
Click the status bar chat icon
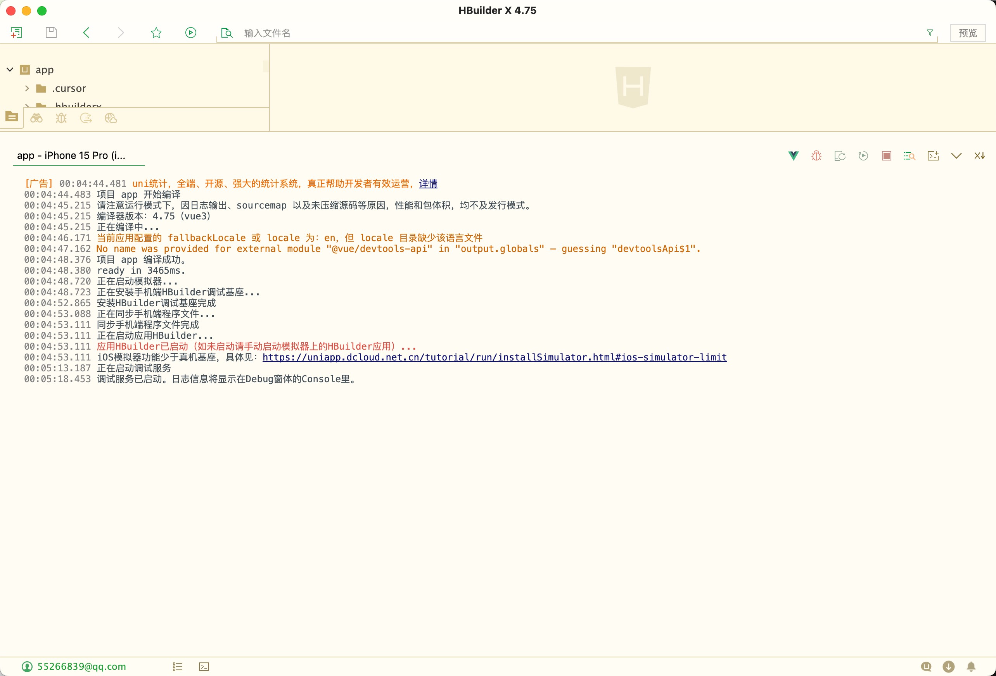click(926, 667)
